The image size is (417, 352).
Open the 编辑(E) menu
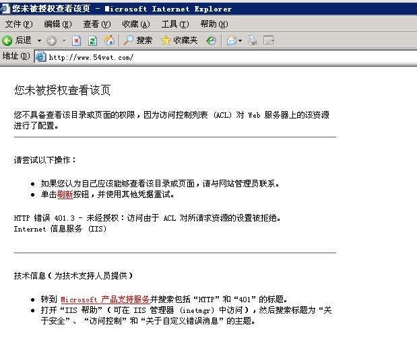pyautogui.click(x=58, y=24)
